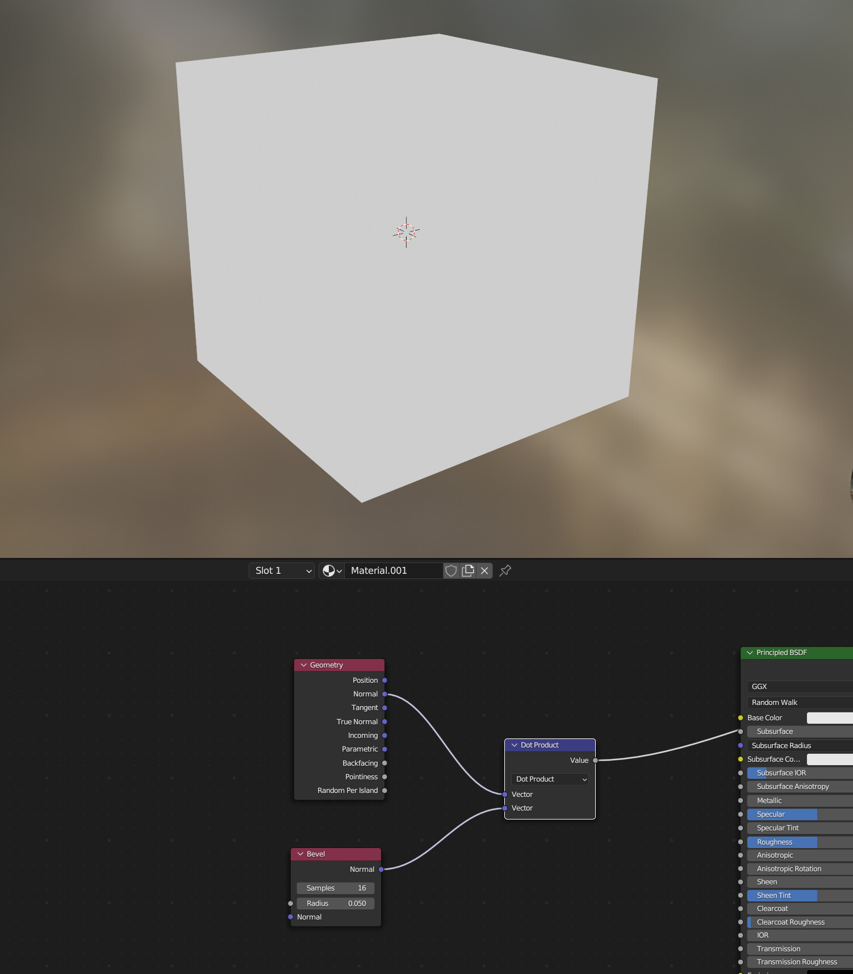Edit the Material.001 name field
Image resolution: width=853 pixels, height=974 pixels.
(394, 570)
